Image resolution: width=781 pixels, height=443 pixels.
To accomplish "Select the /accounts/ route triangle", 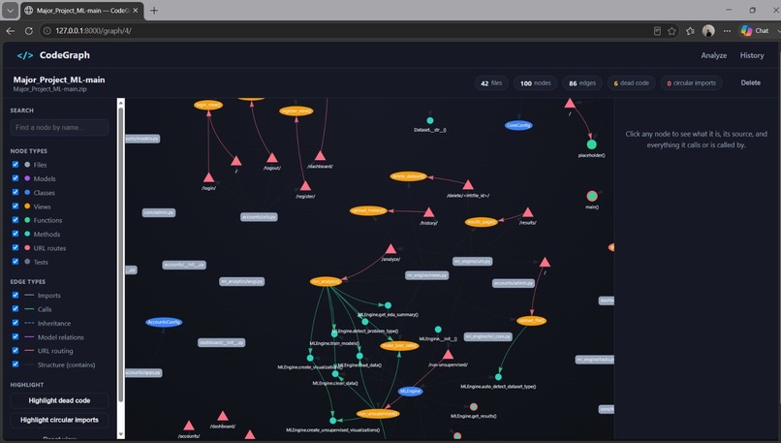I will coord(189,426).
